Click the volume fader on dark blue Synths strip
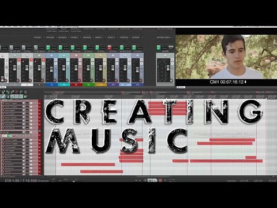This screenshot has height=208, width=277. pos(137,70)
